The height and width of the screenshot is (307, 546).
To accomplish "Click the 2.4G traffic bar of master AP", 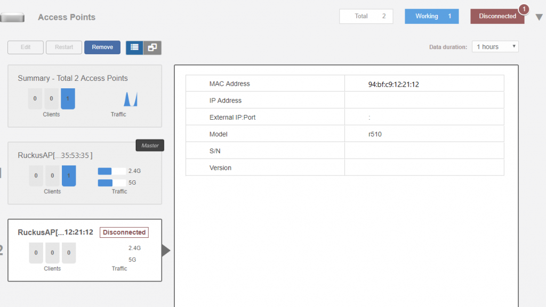I will 112,171.
